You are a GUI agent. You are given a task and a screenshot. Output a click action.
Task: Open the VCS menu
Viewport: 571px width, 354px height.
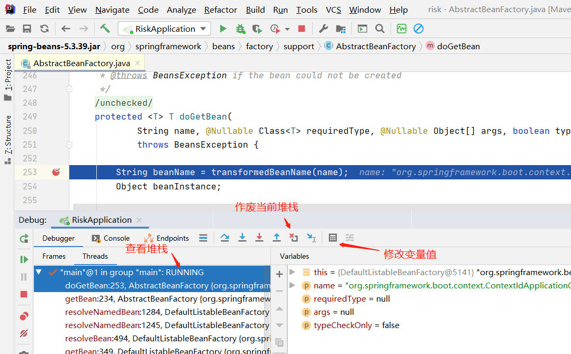click(333, 10)
